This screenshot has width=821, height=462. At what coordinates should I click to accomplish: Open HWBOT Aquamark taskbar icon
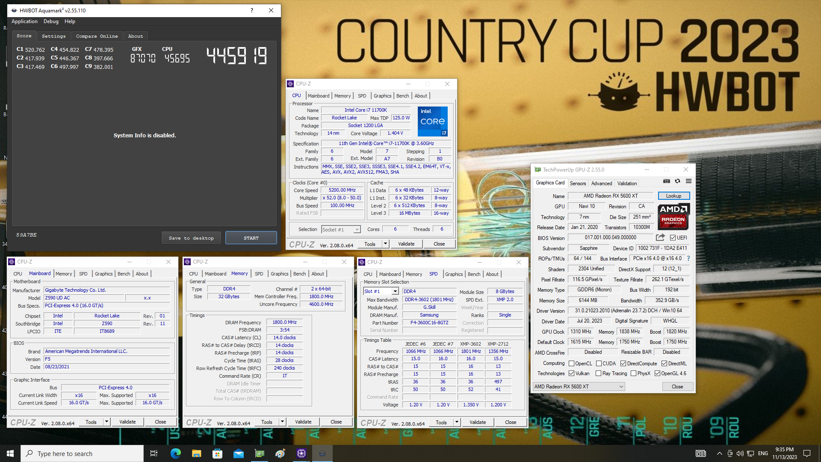coord(322,453)
